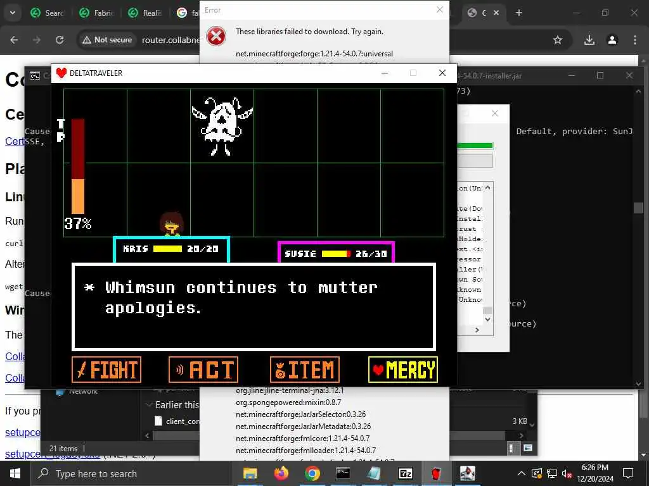The image size is (649, 486).
Task: Click the Error dialog red X icon
Action: 216,36
